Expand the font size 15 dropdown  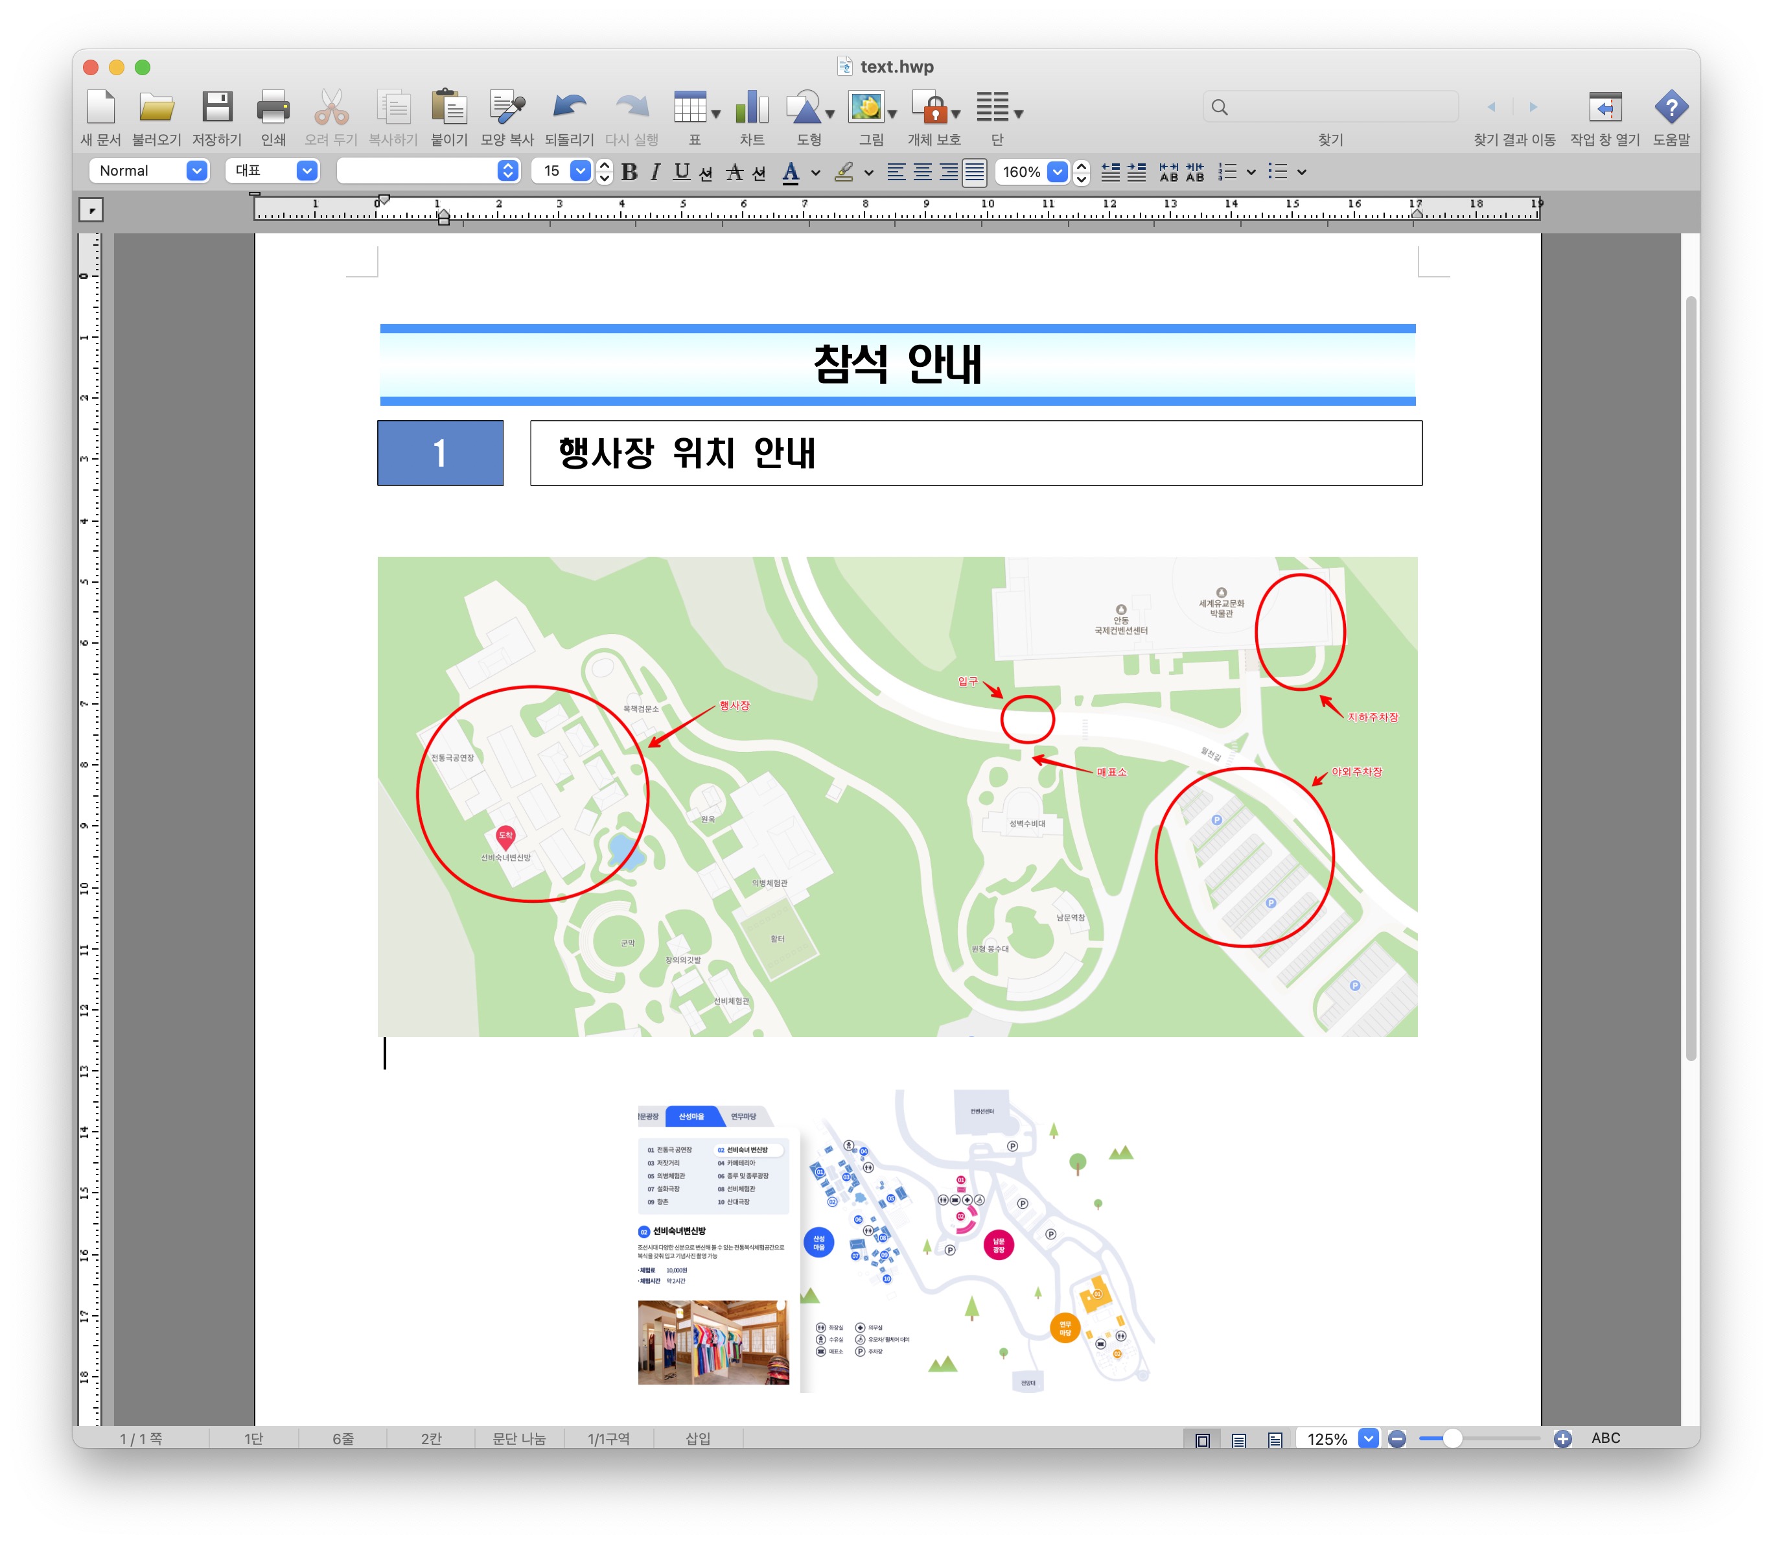[581, 170]
